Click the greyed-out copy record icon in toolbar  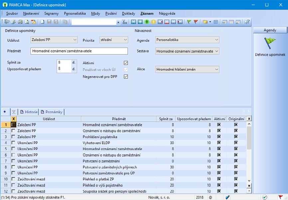coord(65,22)
